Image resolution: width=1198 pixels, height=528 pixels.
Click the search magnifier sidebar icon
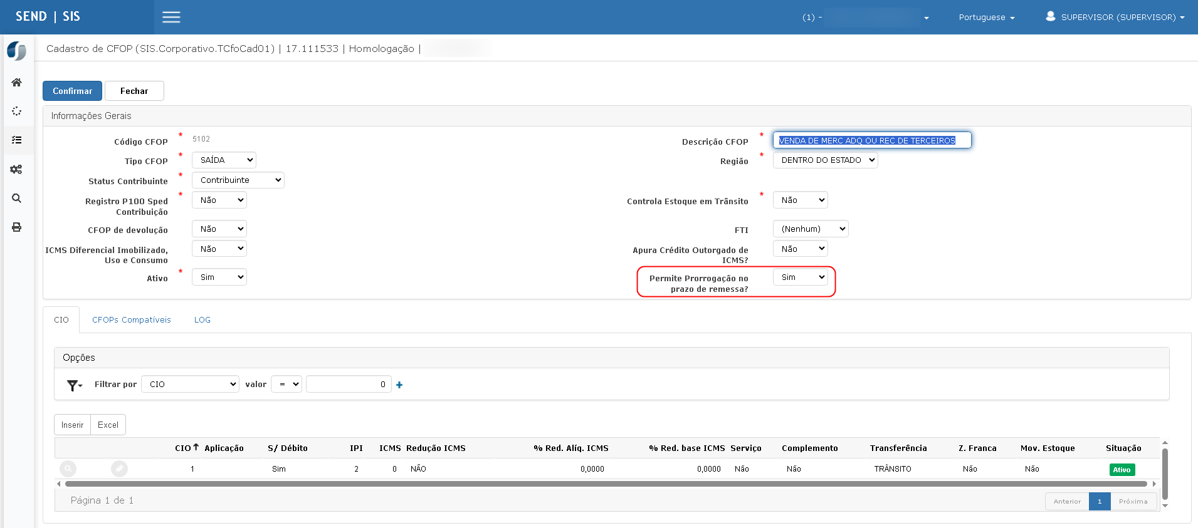[x=17, y=198]
